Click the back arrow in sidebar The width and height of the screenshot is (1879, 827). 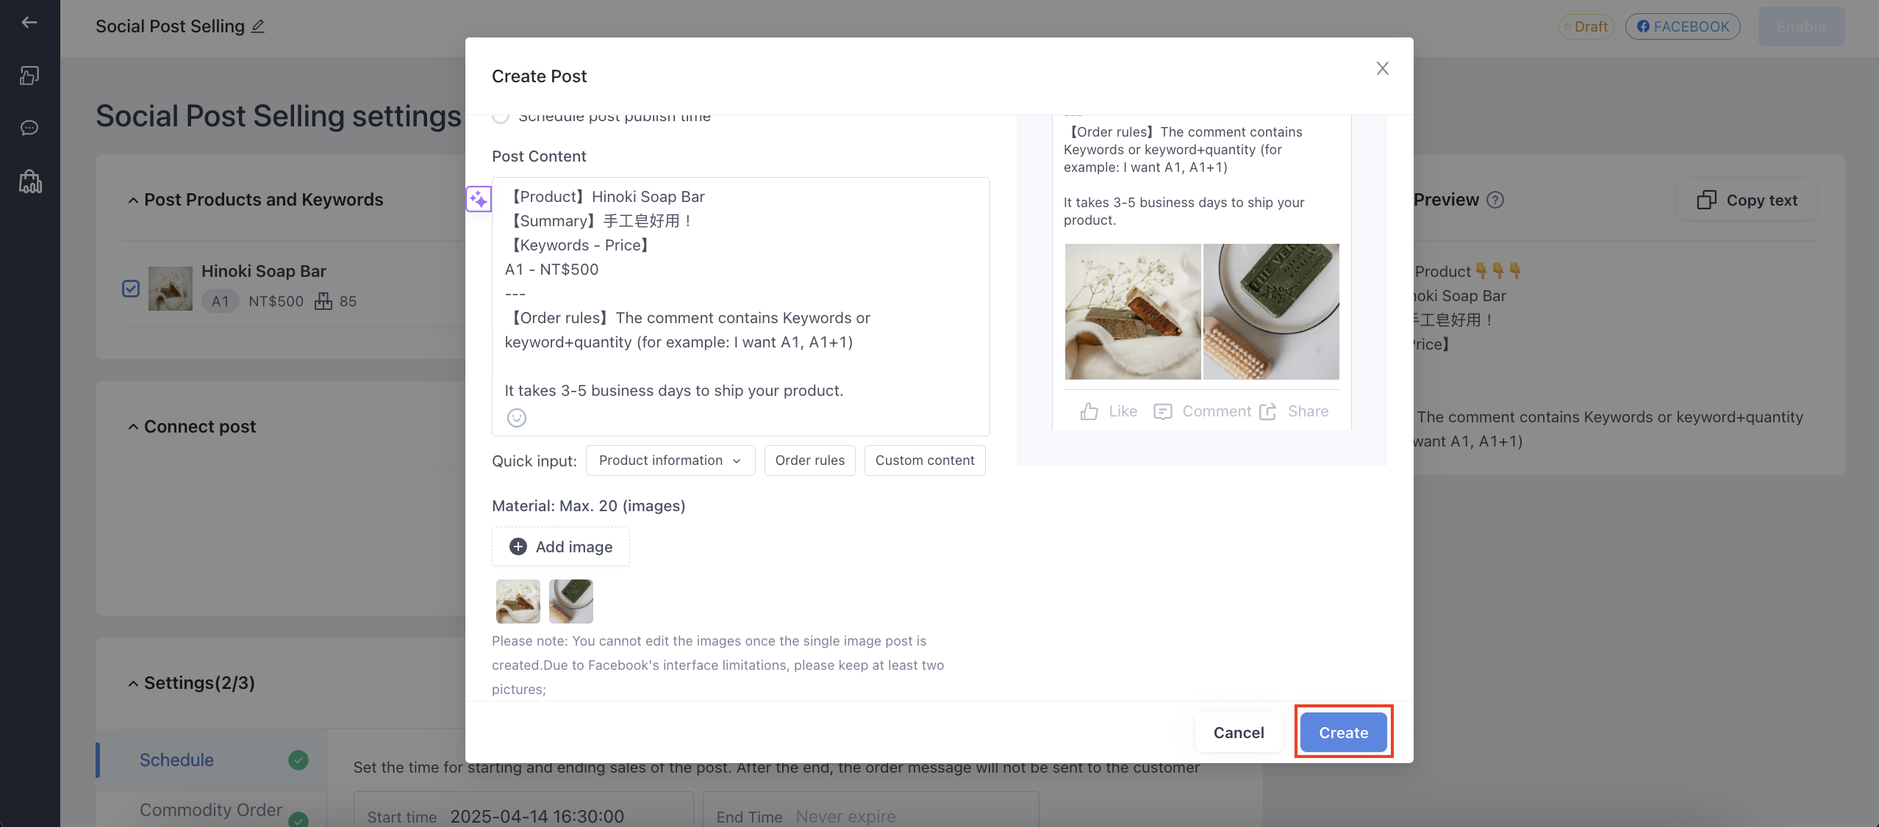click(29, 23)
